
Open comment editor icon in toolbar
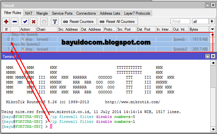pyautogui.click(x=44, y=22)
